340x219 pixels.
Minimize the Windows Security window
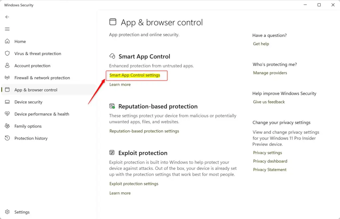pos(305,5)
